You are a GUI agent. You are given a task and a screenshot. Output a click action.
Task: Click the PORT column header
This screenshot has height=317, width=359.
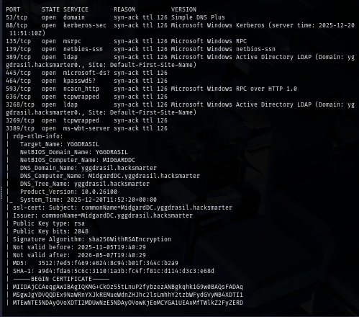click(x=13, y=9)
